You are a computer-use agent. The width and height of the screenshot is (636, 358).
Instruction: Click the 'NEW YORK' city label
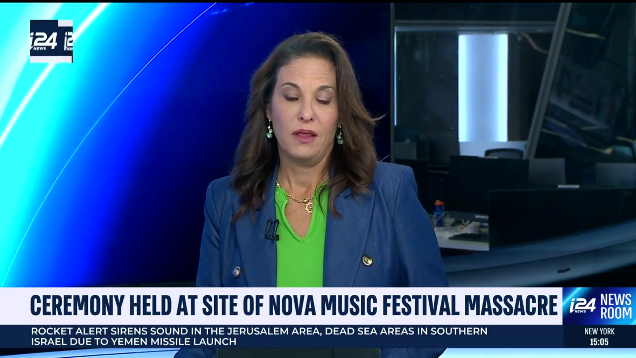[x=599, y=331]
